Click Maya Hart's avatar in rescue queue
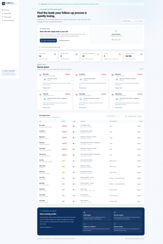The image size is (163, 244). pos(113,75)
